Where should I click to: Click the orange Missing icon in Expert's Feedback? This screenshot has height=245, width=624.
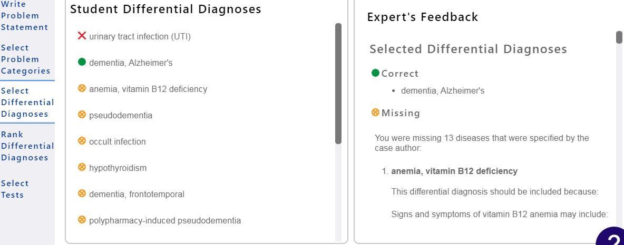click(375, 113)
